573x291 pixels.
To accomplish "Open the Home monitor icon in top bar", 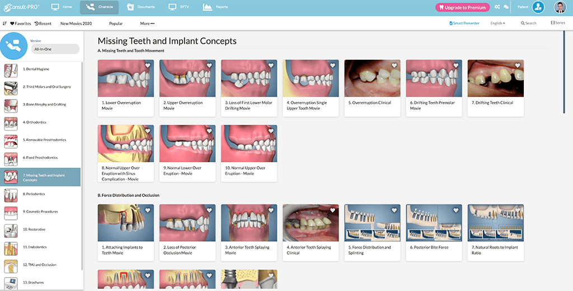I will point(55,7).
